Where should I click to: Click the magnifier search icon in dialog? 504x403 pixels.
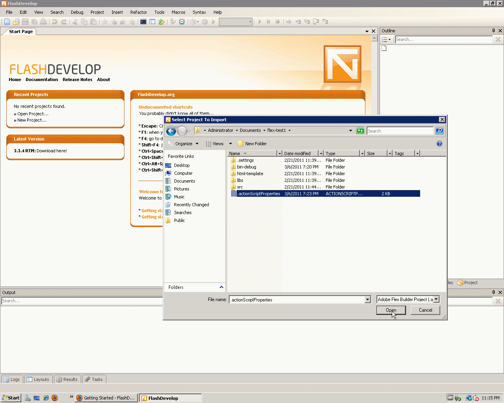coord(439,131)
